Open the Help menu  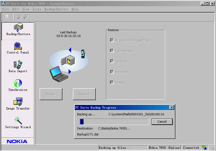click(75, 9)
